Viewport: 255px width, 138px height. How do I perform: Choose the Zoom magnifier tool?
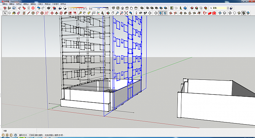click(117, 13)
